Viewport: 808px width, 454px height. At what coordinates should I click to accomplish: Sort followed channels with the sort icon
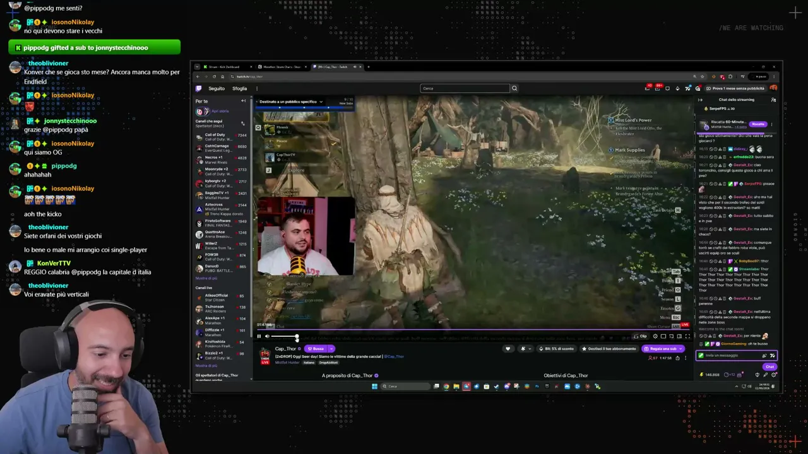[x=242, y=123]
